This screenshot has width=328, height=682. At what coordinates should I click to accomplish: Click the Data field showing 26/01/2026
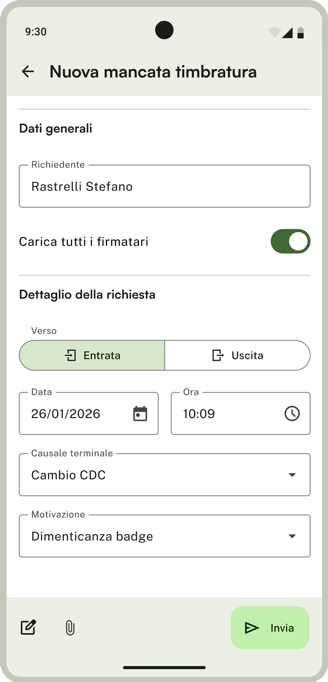tap(77, 414)
